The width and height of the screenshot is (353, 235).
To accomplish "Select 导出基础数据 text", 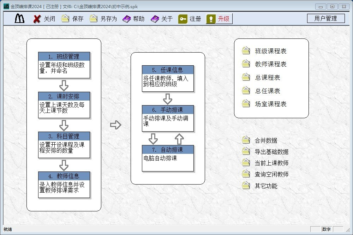I will point(271,152).
